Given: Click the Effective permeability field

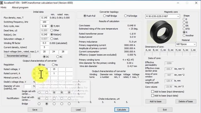Looking at the screenshot, I should [169, 63].
